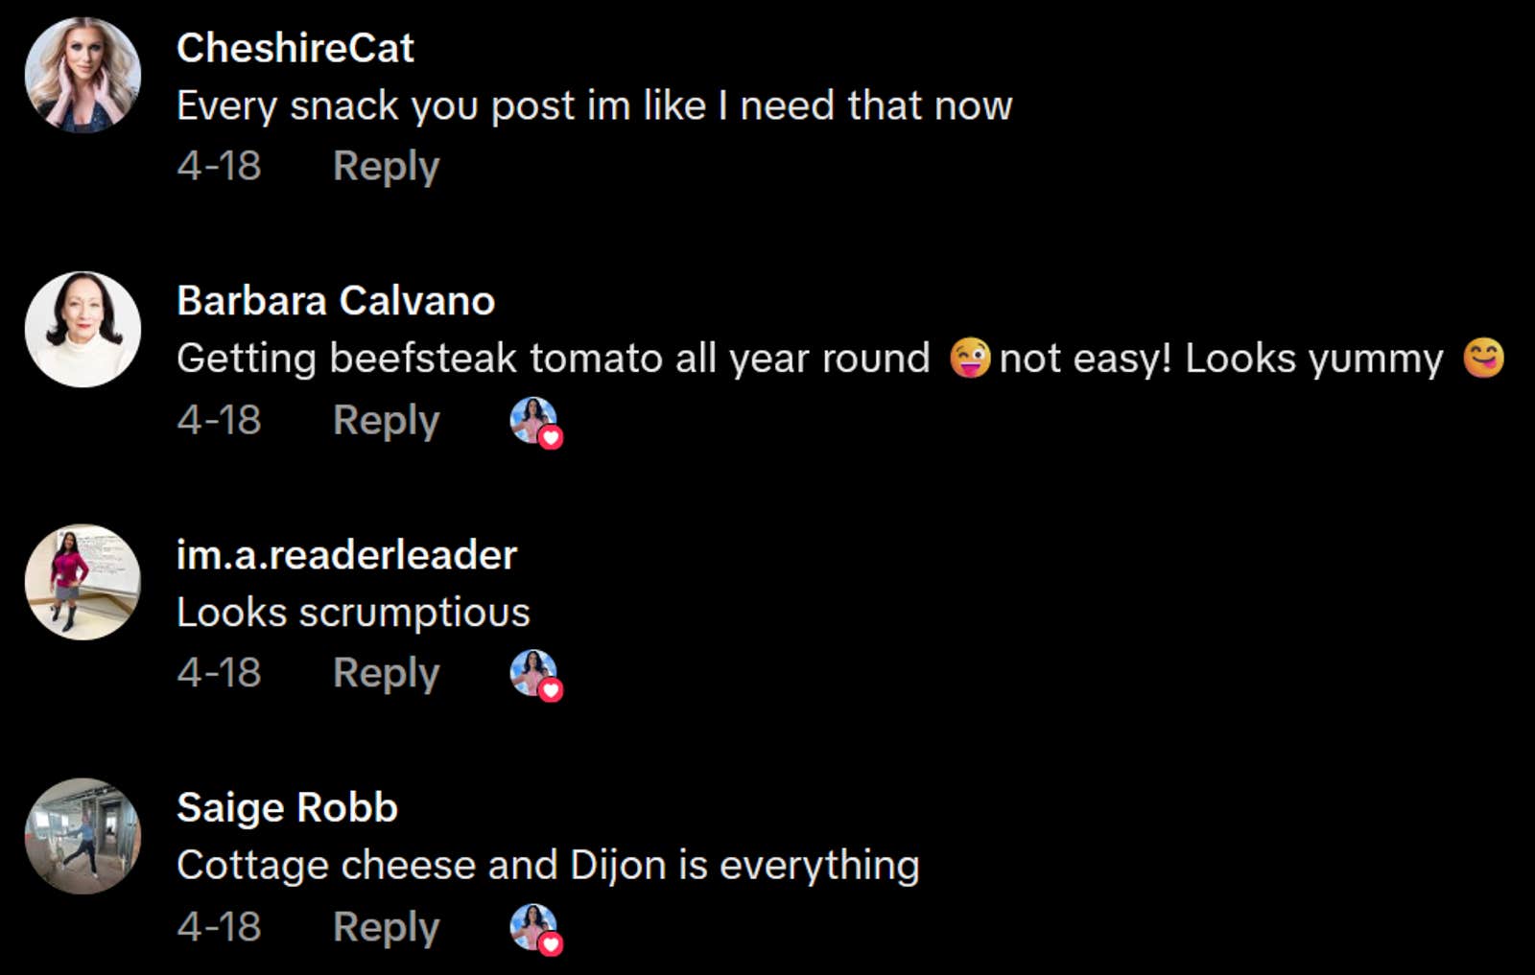
Task: Click the winking tongue emoji in Barbara's comment
Action: point(967,359)
